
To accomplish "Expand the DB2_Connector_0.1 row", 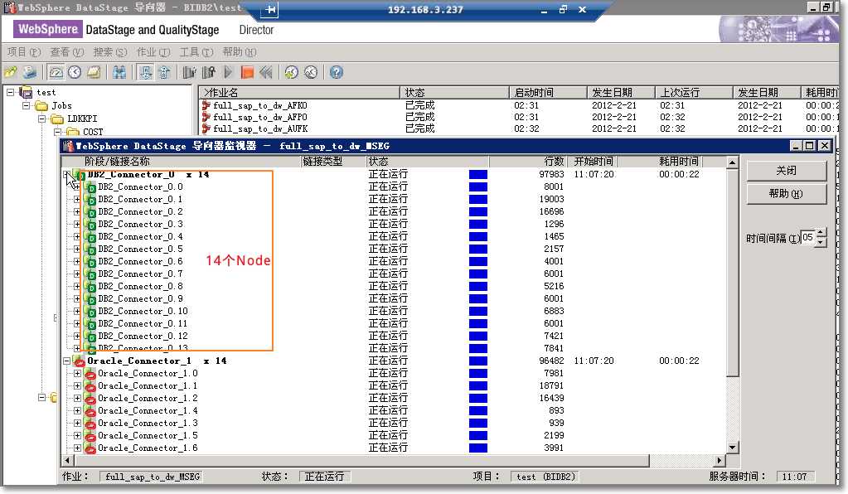I will (77, 200).
